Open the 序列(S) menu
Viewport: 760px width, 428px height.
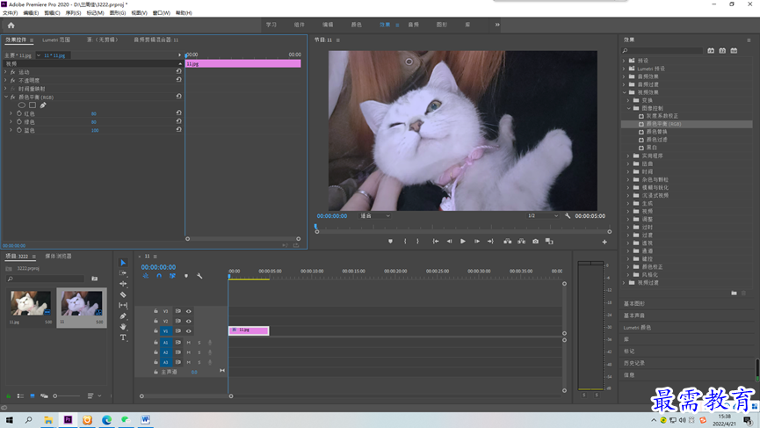click(x=73, y=13)
